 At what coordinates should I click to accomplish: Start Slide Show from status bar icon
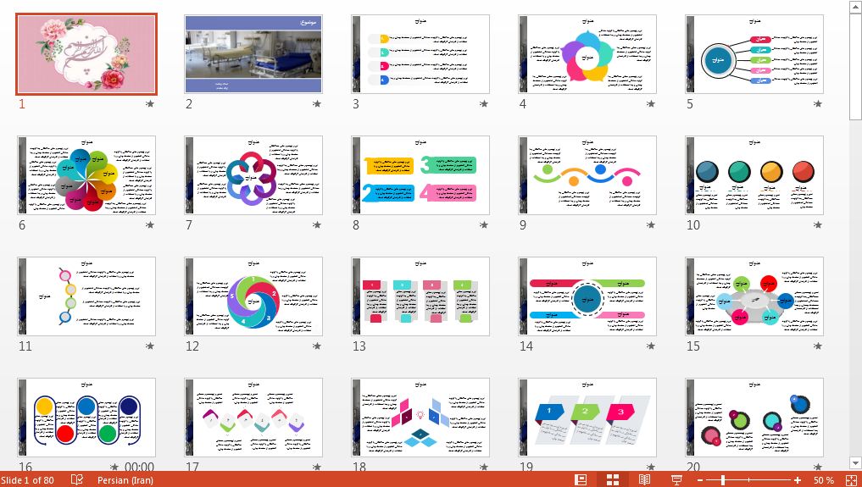676,480
